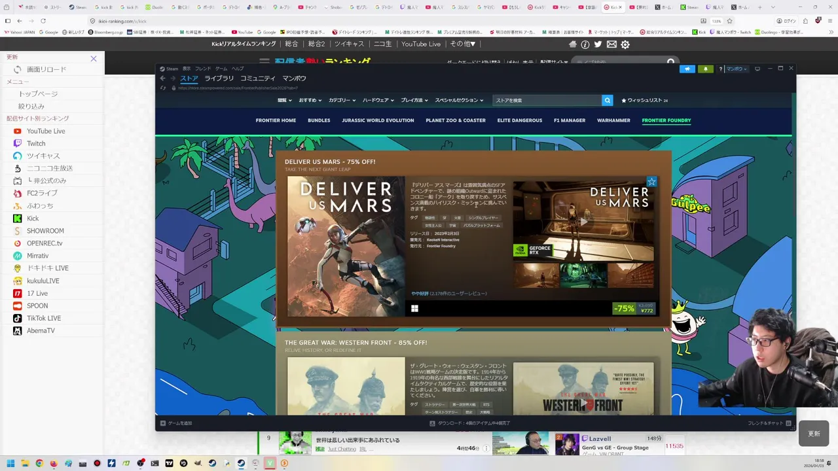This screenshot has width=838, height=471.
Task: Expand the おすすめ dropdown menu
Action: 310,100
